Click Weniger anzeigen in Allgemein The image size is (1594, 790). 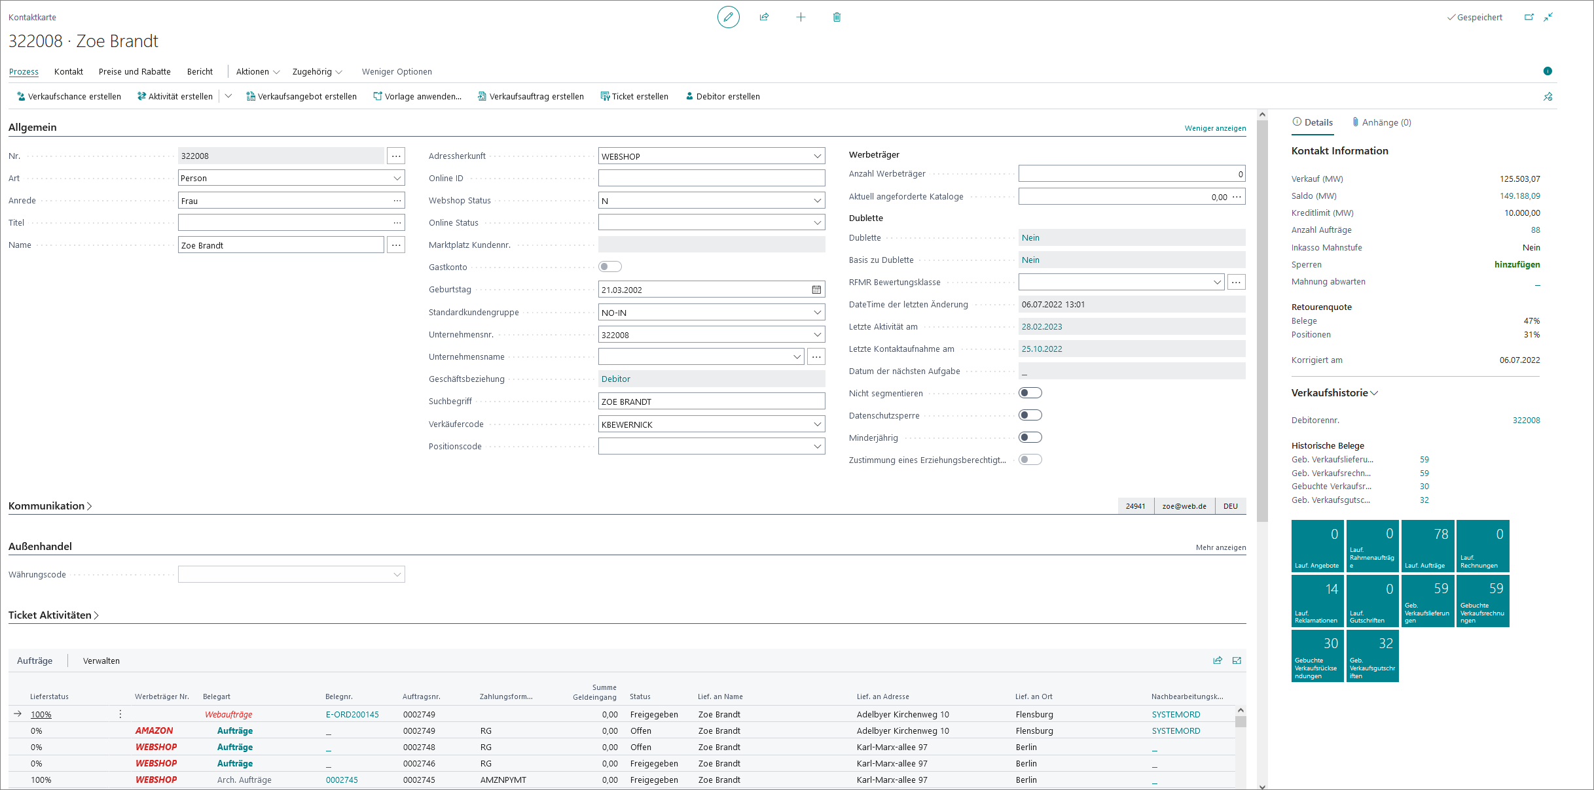pyautogui.click(x=1215, y=128)
